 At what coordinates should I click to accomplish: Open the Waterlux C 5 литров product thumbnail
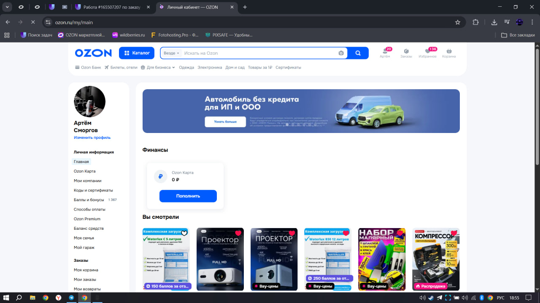click(166, 259)
